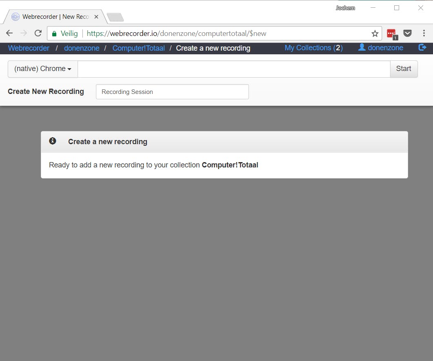
Task: Click the Jochem Chrome profile button
Action: coord(345,8)
